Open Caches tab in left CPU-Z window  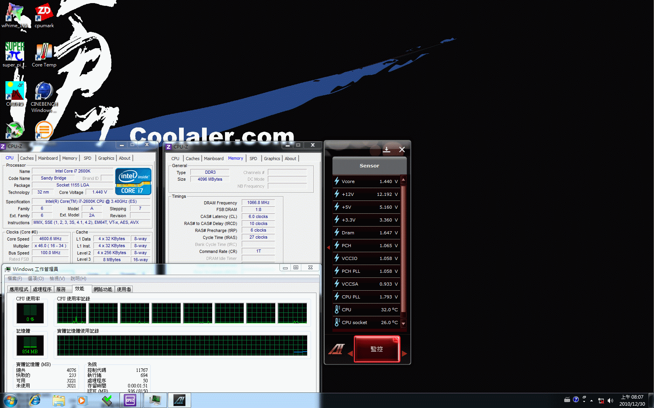coord(27,158)
